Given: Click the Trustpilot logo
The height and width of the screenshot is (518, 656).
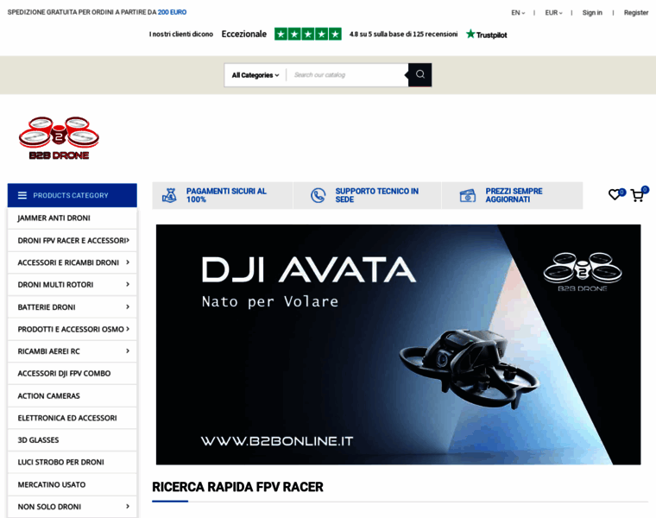Looking at the screenshot, I should (x=487, y=35).
